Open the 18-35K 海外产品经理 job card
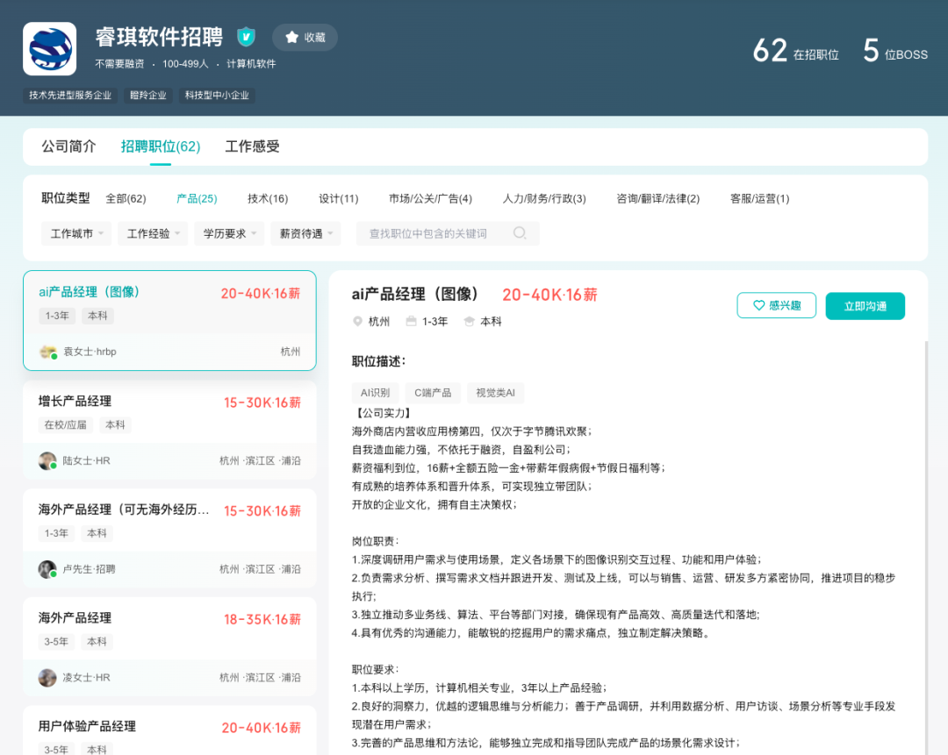 click(169, 647)
